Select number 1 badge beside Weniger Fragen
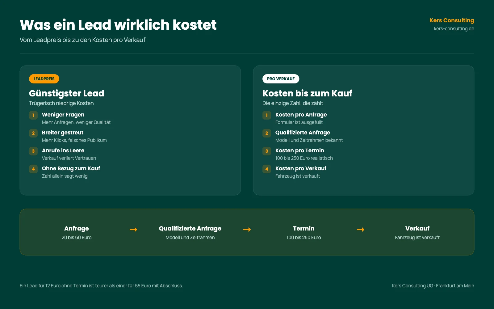 coord(33,115)
